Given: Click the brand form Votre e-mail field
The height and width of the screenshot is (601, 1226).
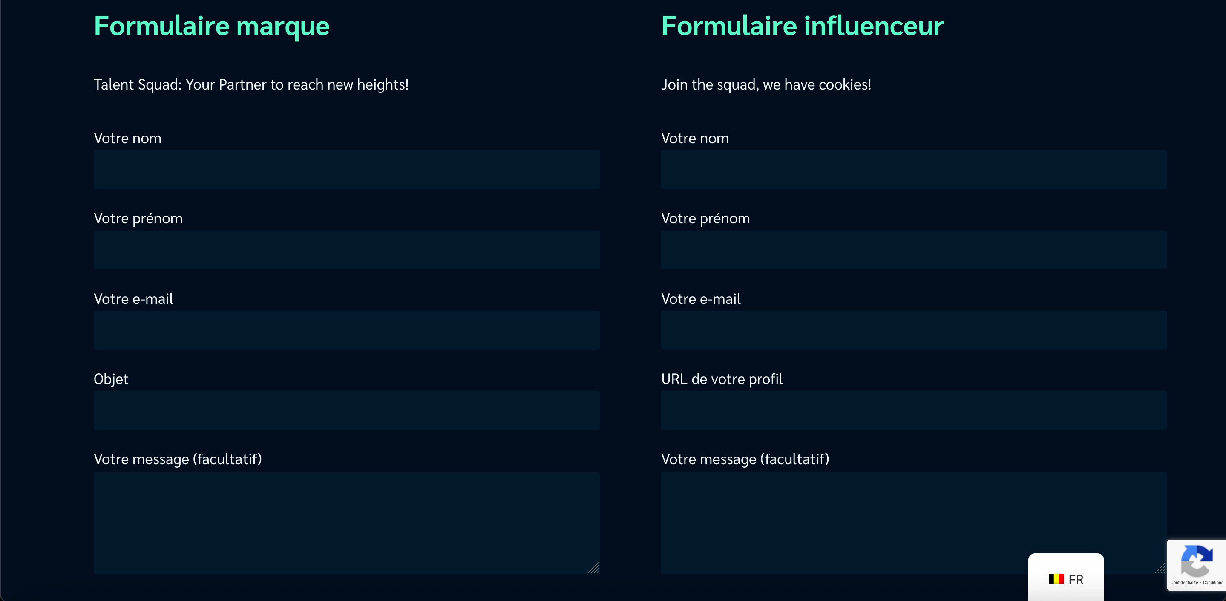Looking at the screenshot, I should (346, 330).
